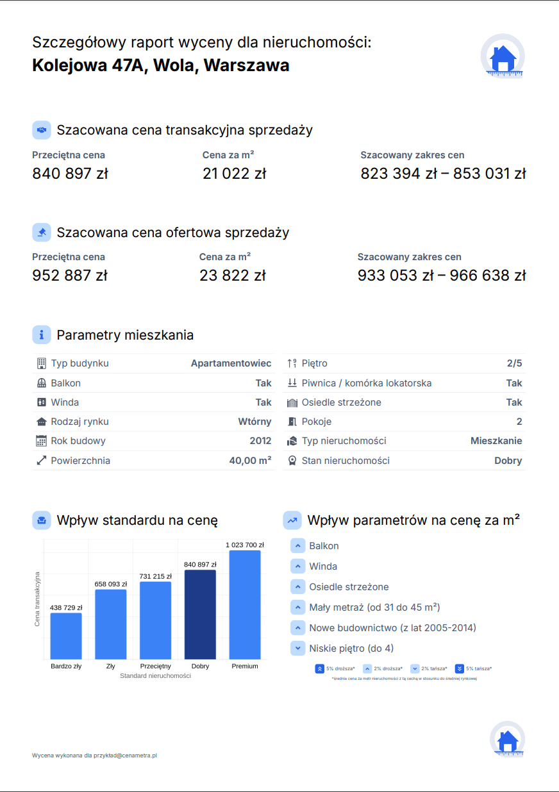Click the auction gavel icon beside offer price
This screenshot has height=792, width=559.
click(x=42, y=233)
